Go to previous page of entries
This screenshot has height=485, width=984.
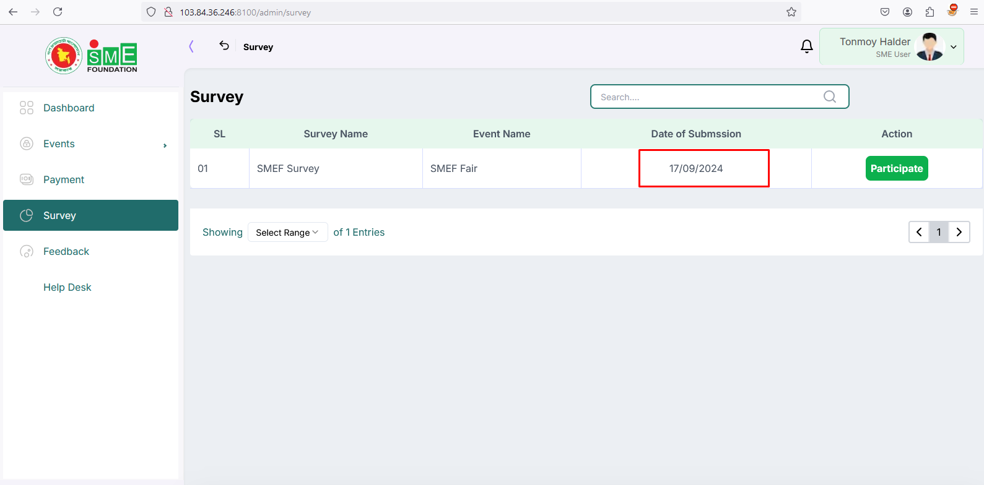click(x=919, y=232)
